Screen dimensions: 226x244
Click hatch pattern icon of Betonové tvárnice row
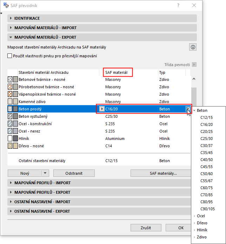pos(10,79)
